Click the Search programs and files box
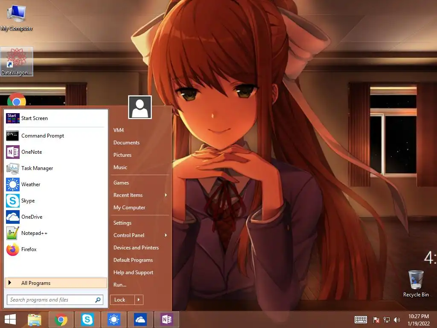Viewport: 437px width, 328px height. pyautogui.click(x=55, y=300)
